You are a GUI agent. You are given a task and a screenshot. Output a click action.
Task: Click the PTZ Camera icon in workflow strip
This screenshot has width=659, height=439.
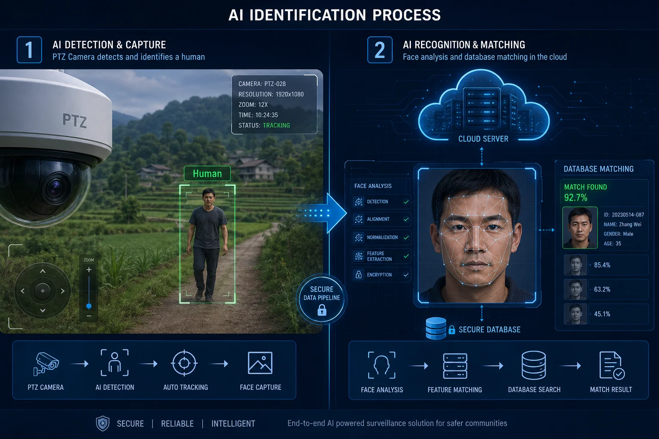tap(46, 364)
